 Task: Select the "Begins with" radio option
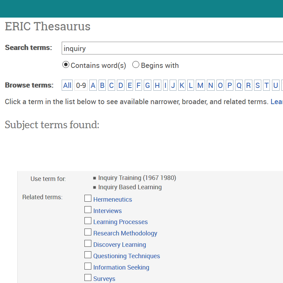[x=136, y=65]
